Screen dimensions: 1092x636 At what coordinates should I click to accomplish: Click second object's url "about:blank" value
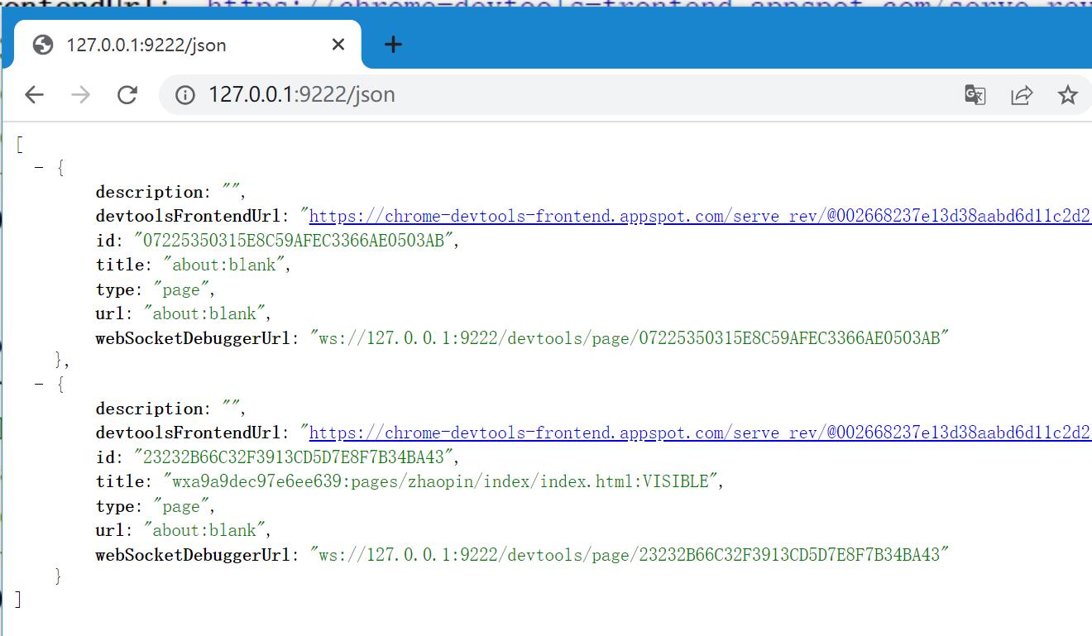pyautogui.click(x=207, y=530)
